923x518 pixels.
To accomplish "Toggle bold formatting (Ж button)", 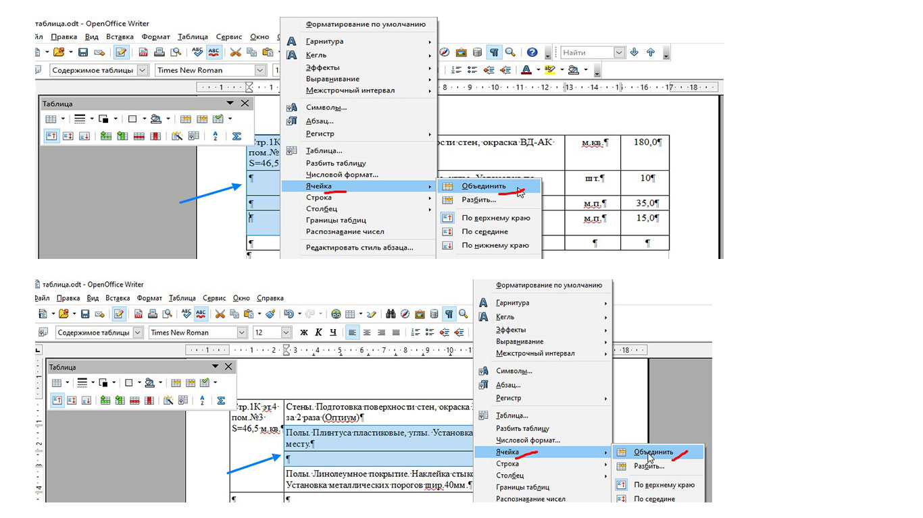I will tap(304, 333).
